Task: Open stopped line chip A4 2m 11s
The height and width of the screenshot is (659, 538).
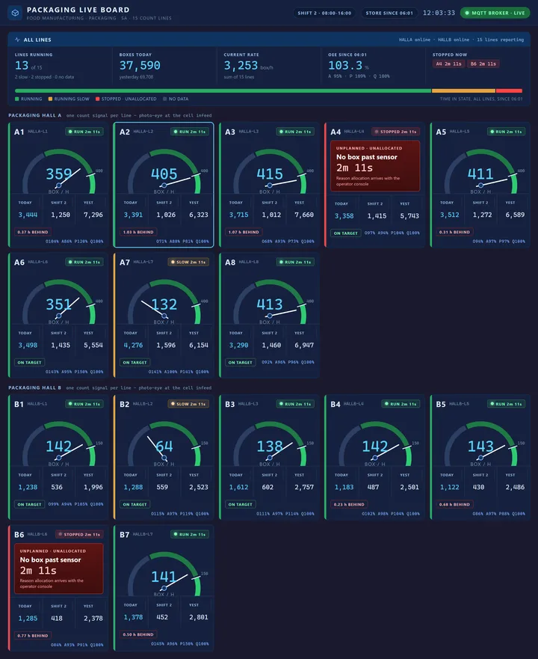Action: [448, 64]
